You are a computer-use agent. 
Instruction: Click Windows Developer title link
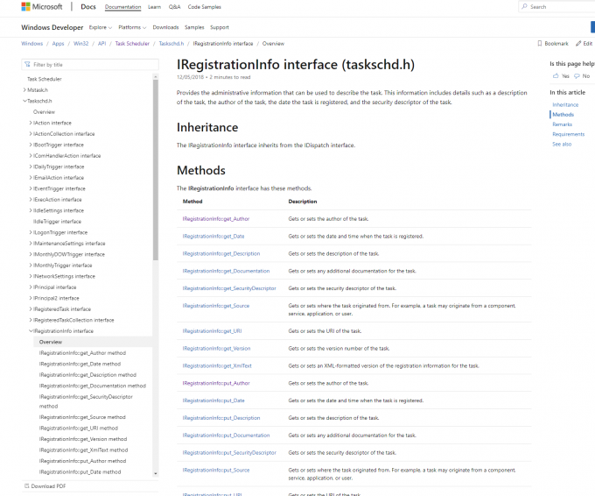tap(52, 27)
